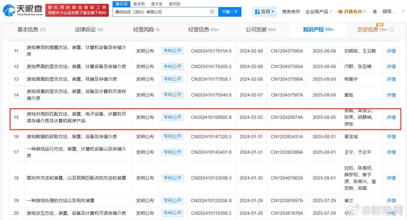The width and height of the screenshot is (407, 220).
Task: Select the 查关系 search mode tab
Action: coord(156,4)
